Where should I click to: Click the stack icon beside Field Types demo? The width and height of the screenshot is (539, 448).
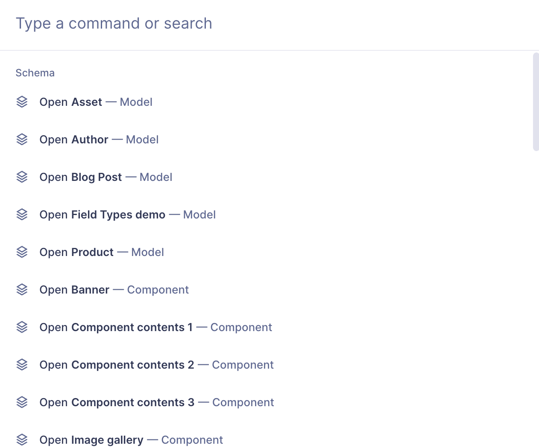tap(22, 215)
